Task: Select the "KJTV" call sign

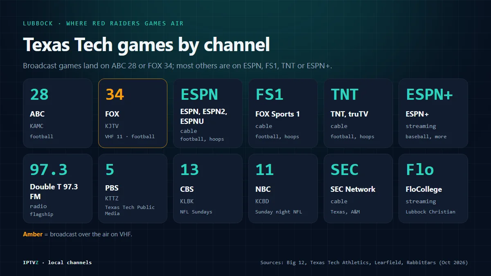Action: [x=112, y=126]
